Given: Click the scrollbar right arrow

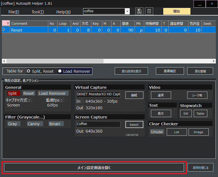Looking at the screenshot, I should point(214,61).
